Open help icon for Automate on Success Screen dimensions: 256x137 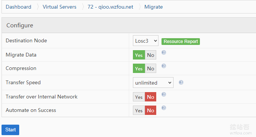coord(164,108)
